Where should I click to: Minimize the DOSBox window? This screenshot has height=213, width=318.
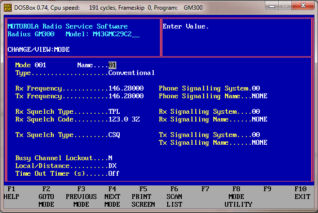click(272, 6)
